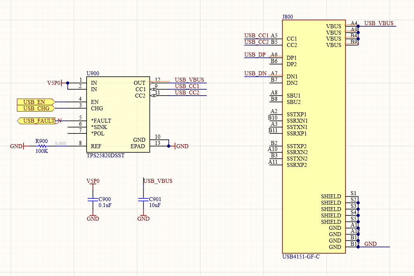Click the DP2 pin name on J800

pos(292,64)
